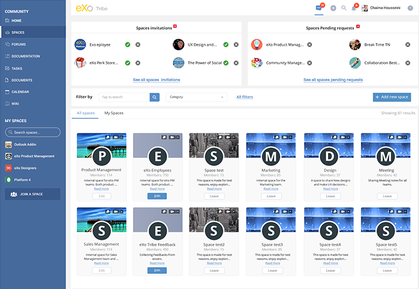Click Search spaces field in sidebar
Viewport: 419px width, 289px height.
tap(33, 132)
